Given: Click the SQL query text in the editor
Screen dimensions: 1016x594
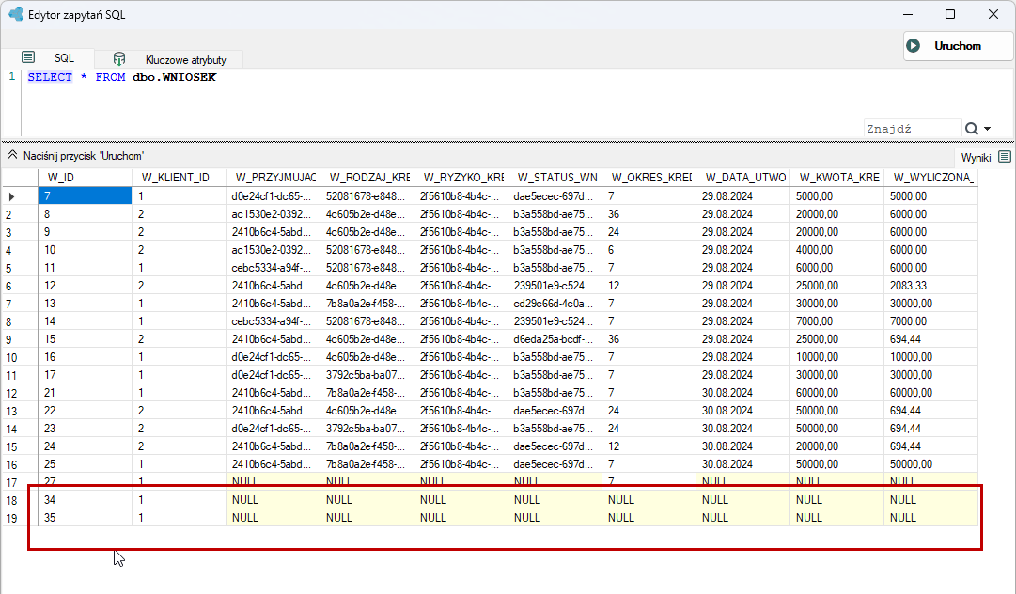Looking at the screenshot, I should tap(122, 77).
